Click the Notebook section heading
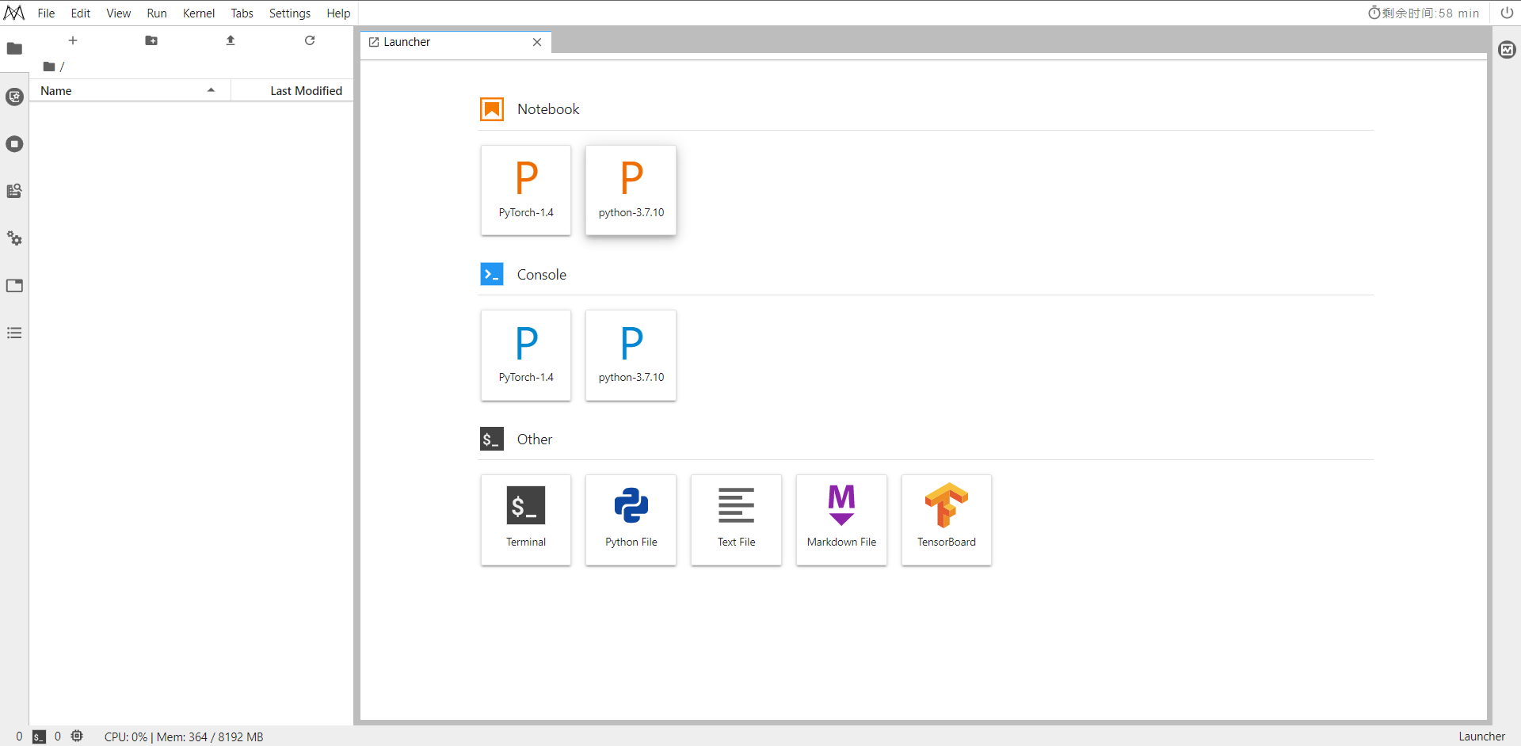Image resolution: width=1521 pixels, height=746 pixels. (x=548, y=109)
